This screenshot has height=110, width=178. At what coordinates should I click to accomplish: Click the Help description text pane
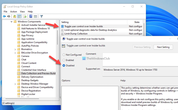pyautogui.click(x=149, y=98)
